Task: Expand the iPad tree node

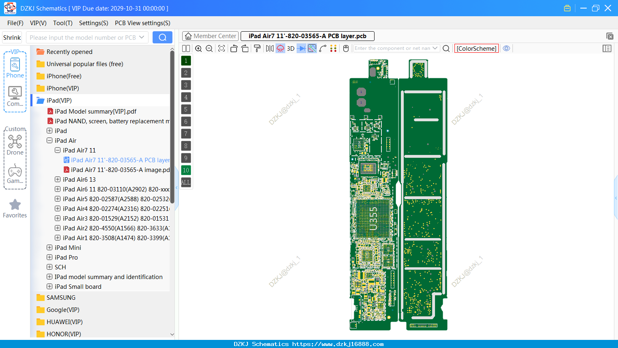Action: pos(50,131)
